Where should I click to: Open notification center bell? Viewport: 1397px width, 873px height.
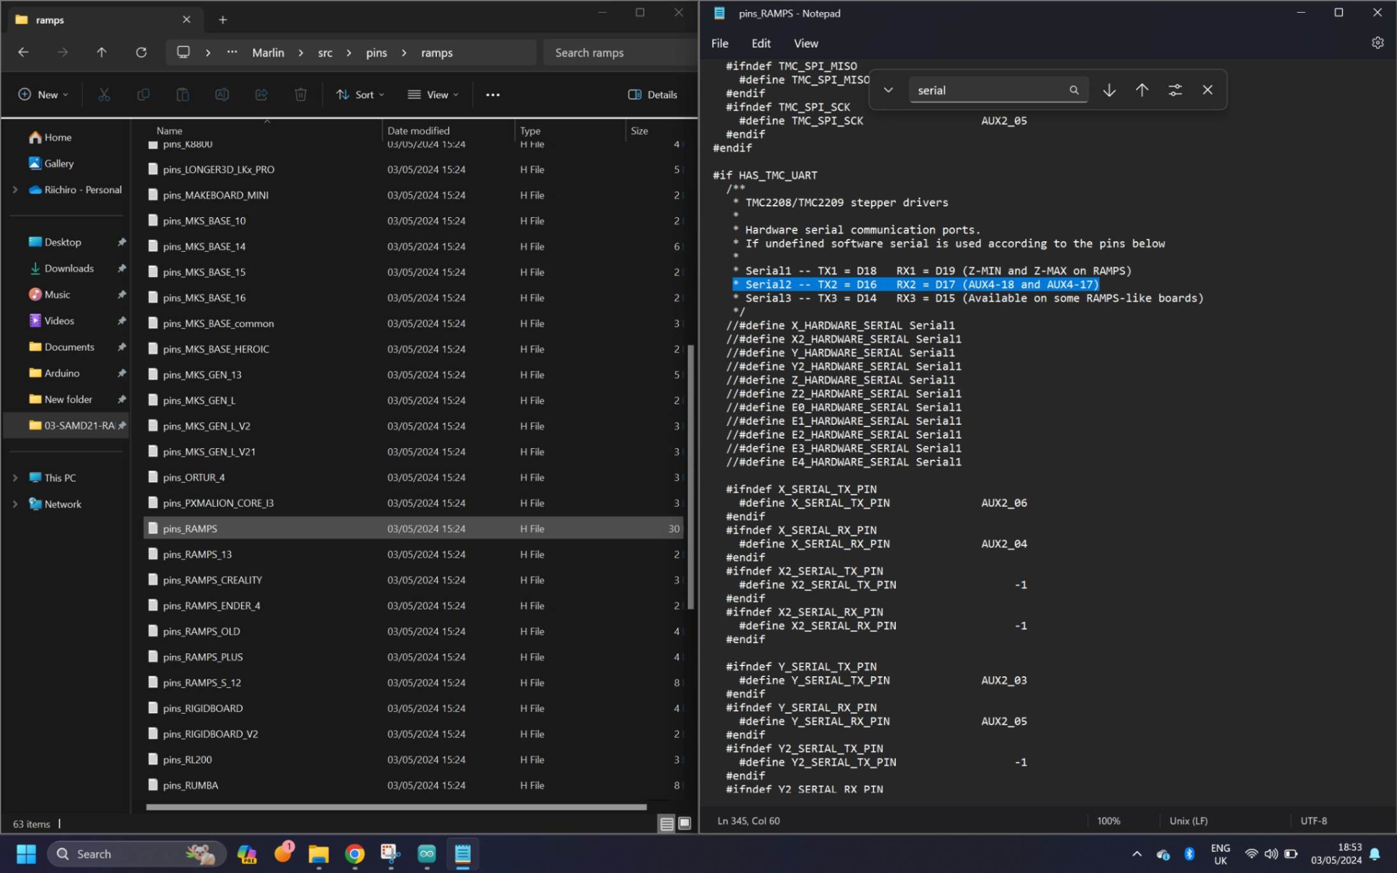click(1375, 854)
